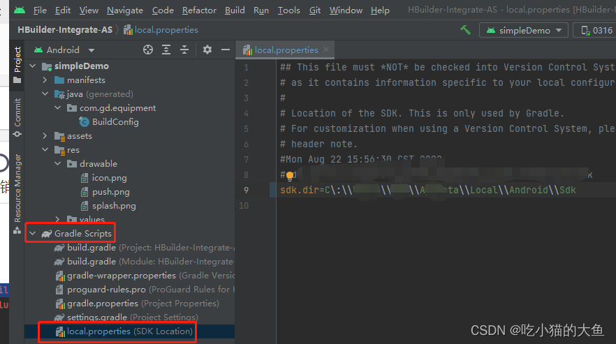Image resolution: width=616 pixels, height=344 pixels.
Task: Click local.properties breadcrumb
Action: pyautogui.click(x=161, y=30)
